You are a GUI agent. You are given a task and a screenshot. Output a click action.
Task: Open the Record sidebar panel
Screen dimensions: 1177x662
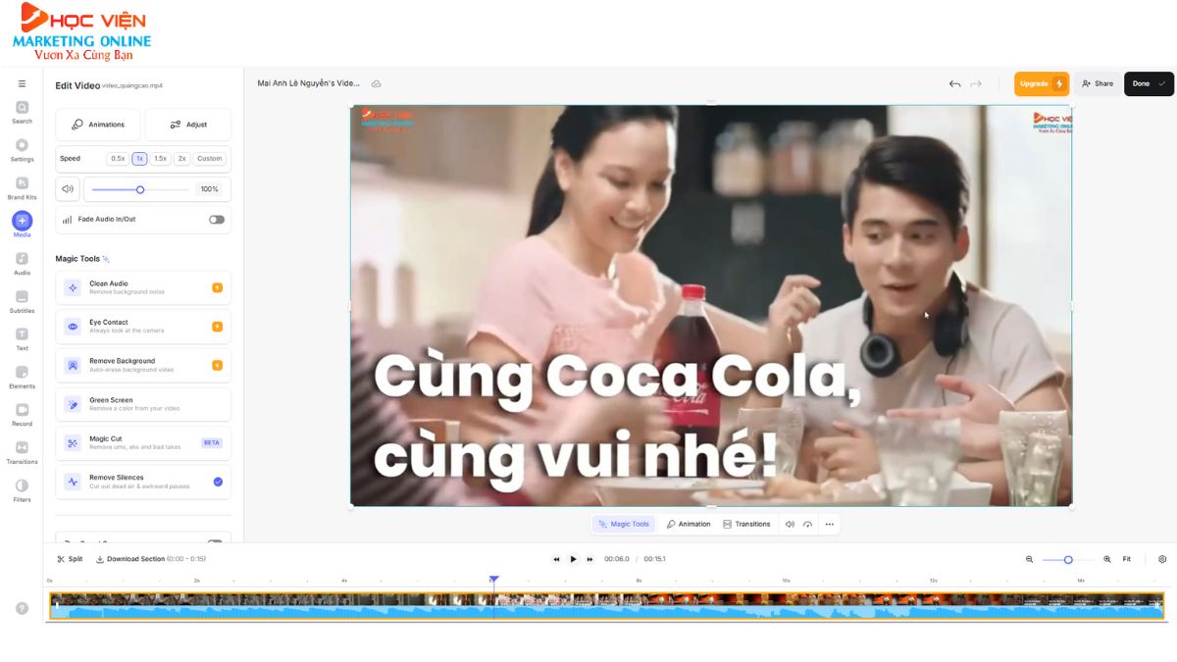pyautogui.click(x=22, y=415)
